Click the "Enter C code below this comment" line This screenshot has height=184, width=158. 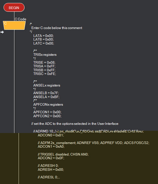click(57, 28)
